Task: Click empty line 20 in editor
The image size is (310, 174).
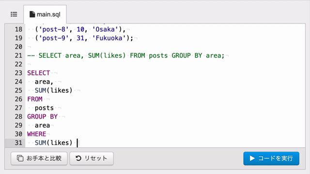Action: point(165,47)
